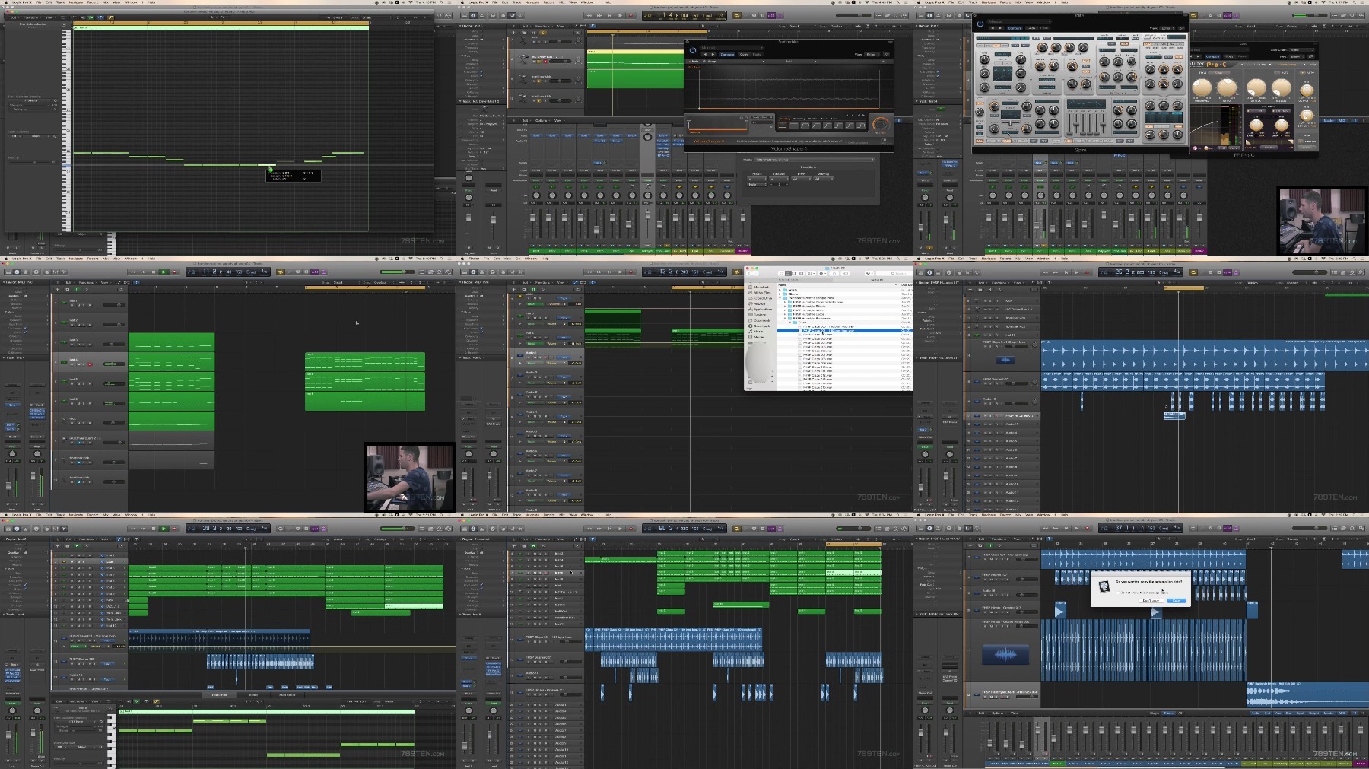The height and width of the screenshot is (769, 1369).
Task: Expand Track: Audio 1 inspector section
Action: click(x=460, y=357)
